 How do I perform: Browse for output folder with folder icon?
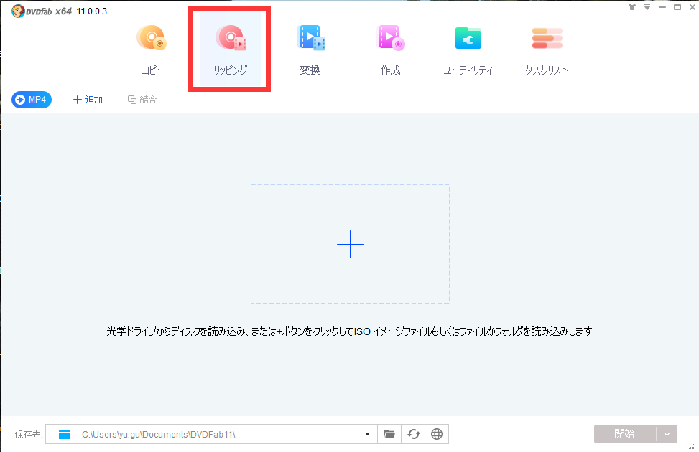[389, 434]
